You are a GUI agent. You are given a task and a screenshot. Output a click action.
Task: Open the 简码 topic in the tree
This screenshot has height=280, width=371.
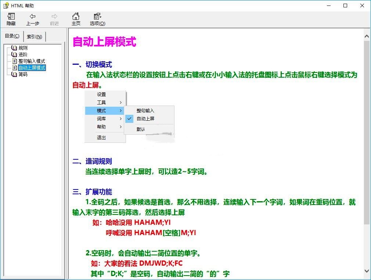(x=23, y=74)
